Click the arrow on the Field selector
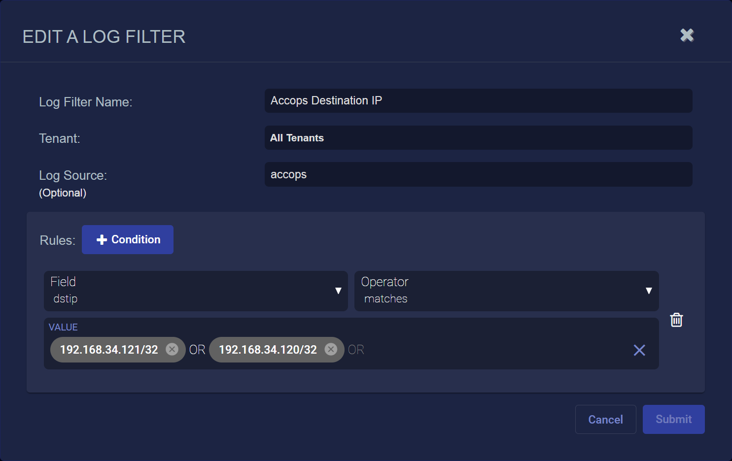Screen dimensions: 732x461 pyautogui.click(x=338, y=291)
